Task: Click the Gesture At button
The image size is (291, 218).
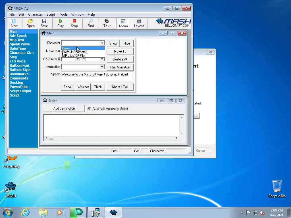Action: [x=120, y=59]
